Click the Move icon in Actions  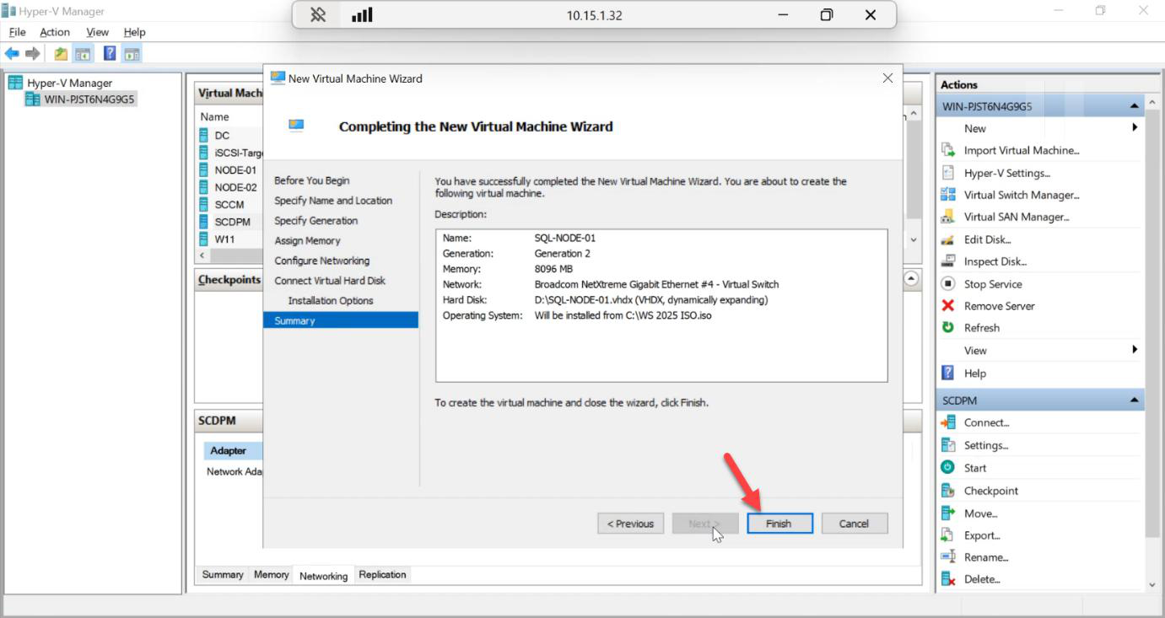click(x=948, y=513)
